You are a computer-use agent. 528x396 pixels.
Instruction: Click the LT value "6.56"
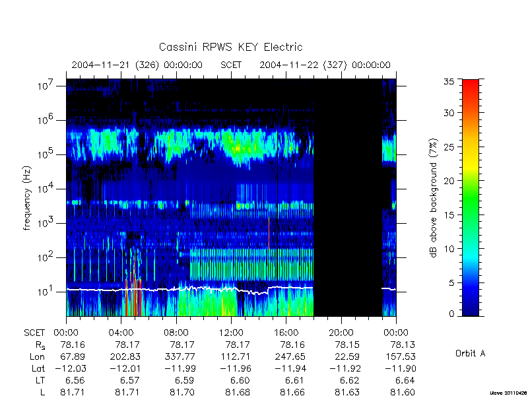coord(75,380)
